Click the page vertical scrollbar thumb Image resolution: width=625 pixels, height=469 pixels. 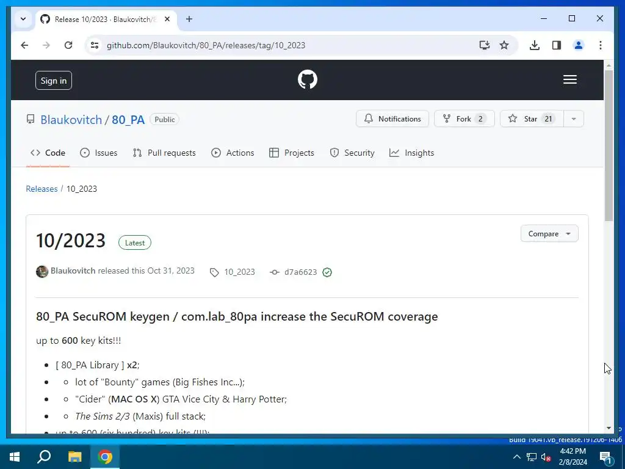tap(609, 145)
